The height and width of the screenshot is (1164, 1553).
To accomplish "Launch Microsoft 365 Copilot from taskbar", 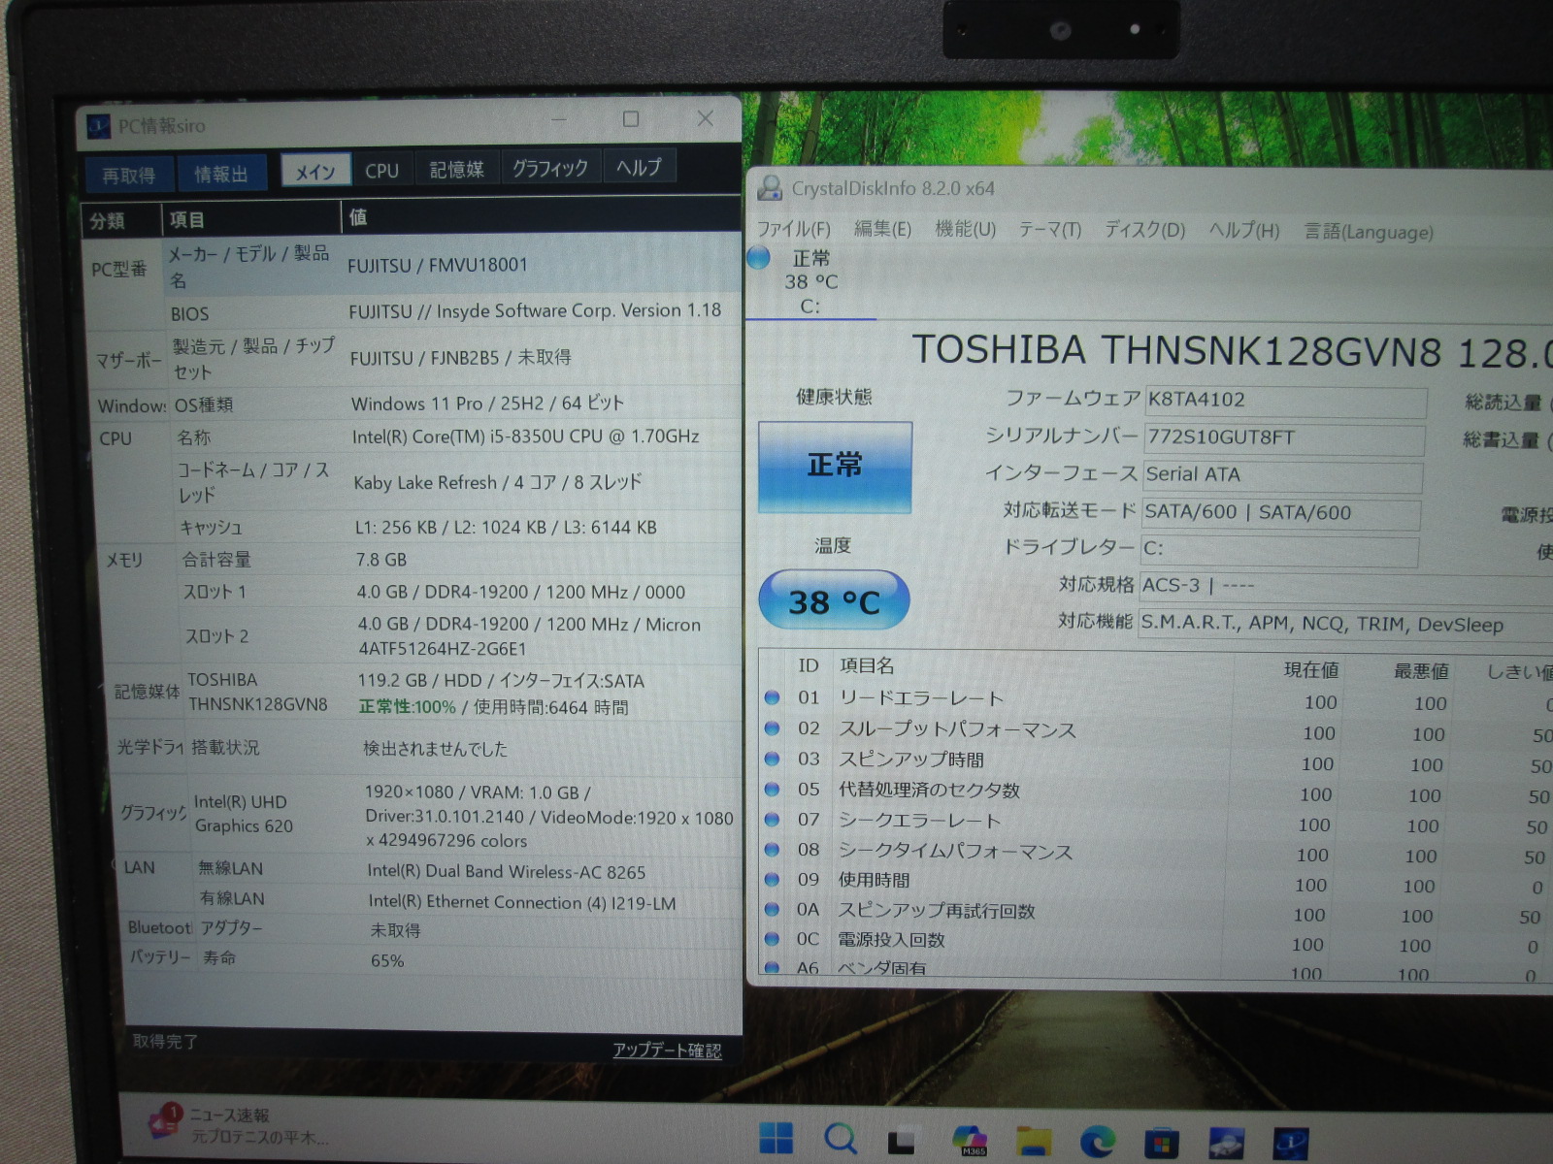I will 970,1141.
